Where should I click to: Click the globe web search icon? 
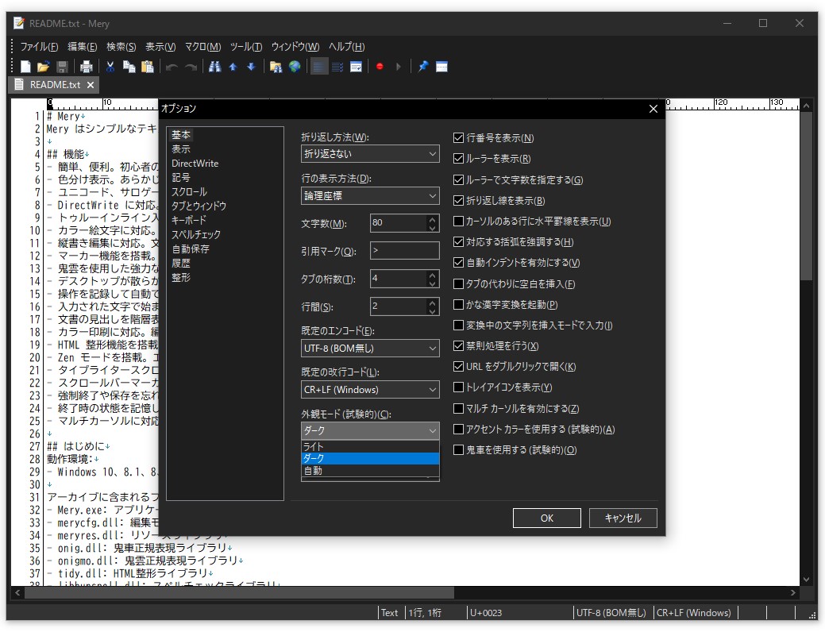295,67
